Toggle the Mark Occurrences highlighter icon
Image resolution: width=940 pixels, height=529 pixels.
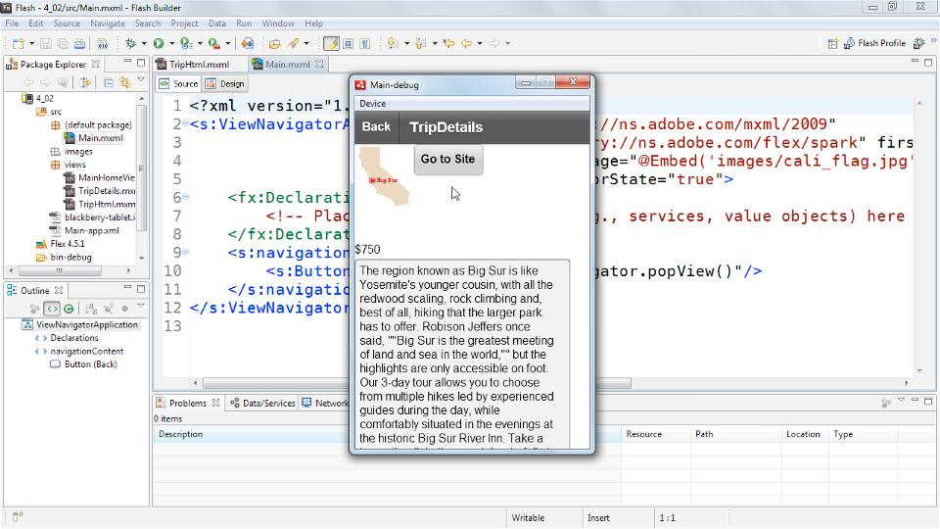click(x=331, y=43)
